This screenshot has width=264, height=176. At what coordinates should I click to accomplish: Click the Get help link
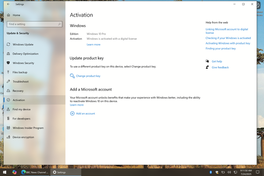point(217,62)
